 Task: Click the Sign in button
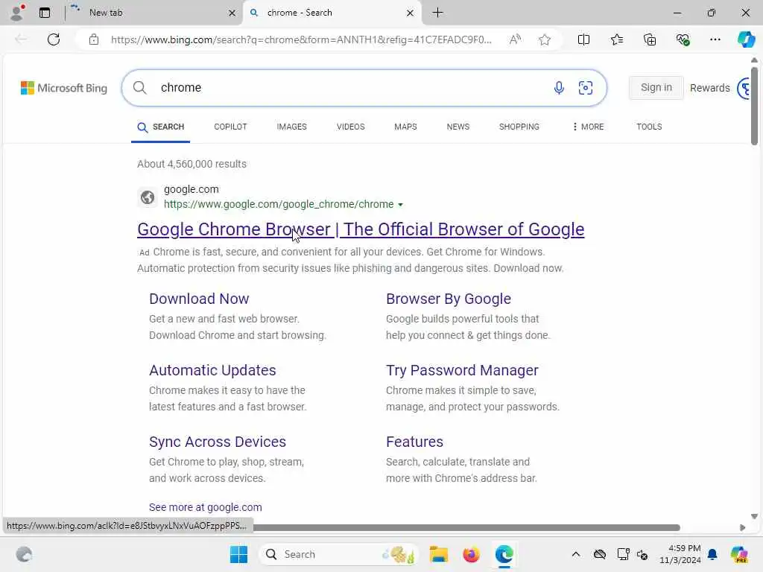pyautogui.click(x=656, y=88)
